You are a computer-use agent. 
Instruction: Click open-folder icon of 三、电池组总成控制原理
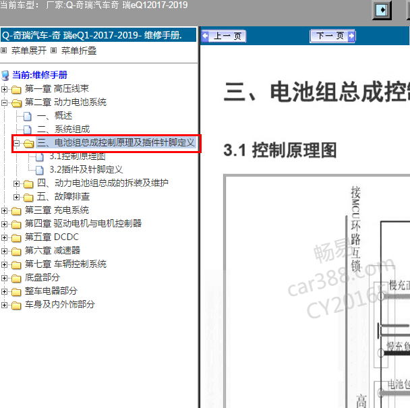coord(29,144)
